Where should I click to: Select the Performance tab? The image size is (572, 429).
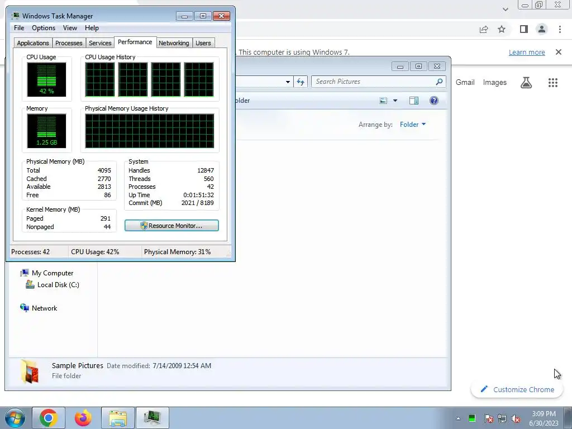135,42
